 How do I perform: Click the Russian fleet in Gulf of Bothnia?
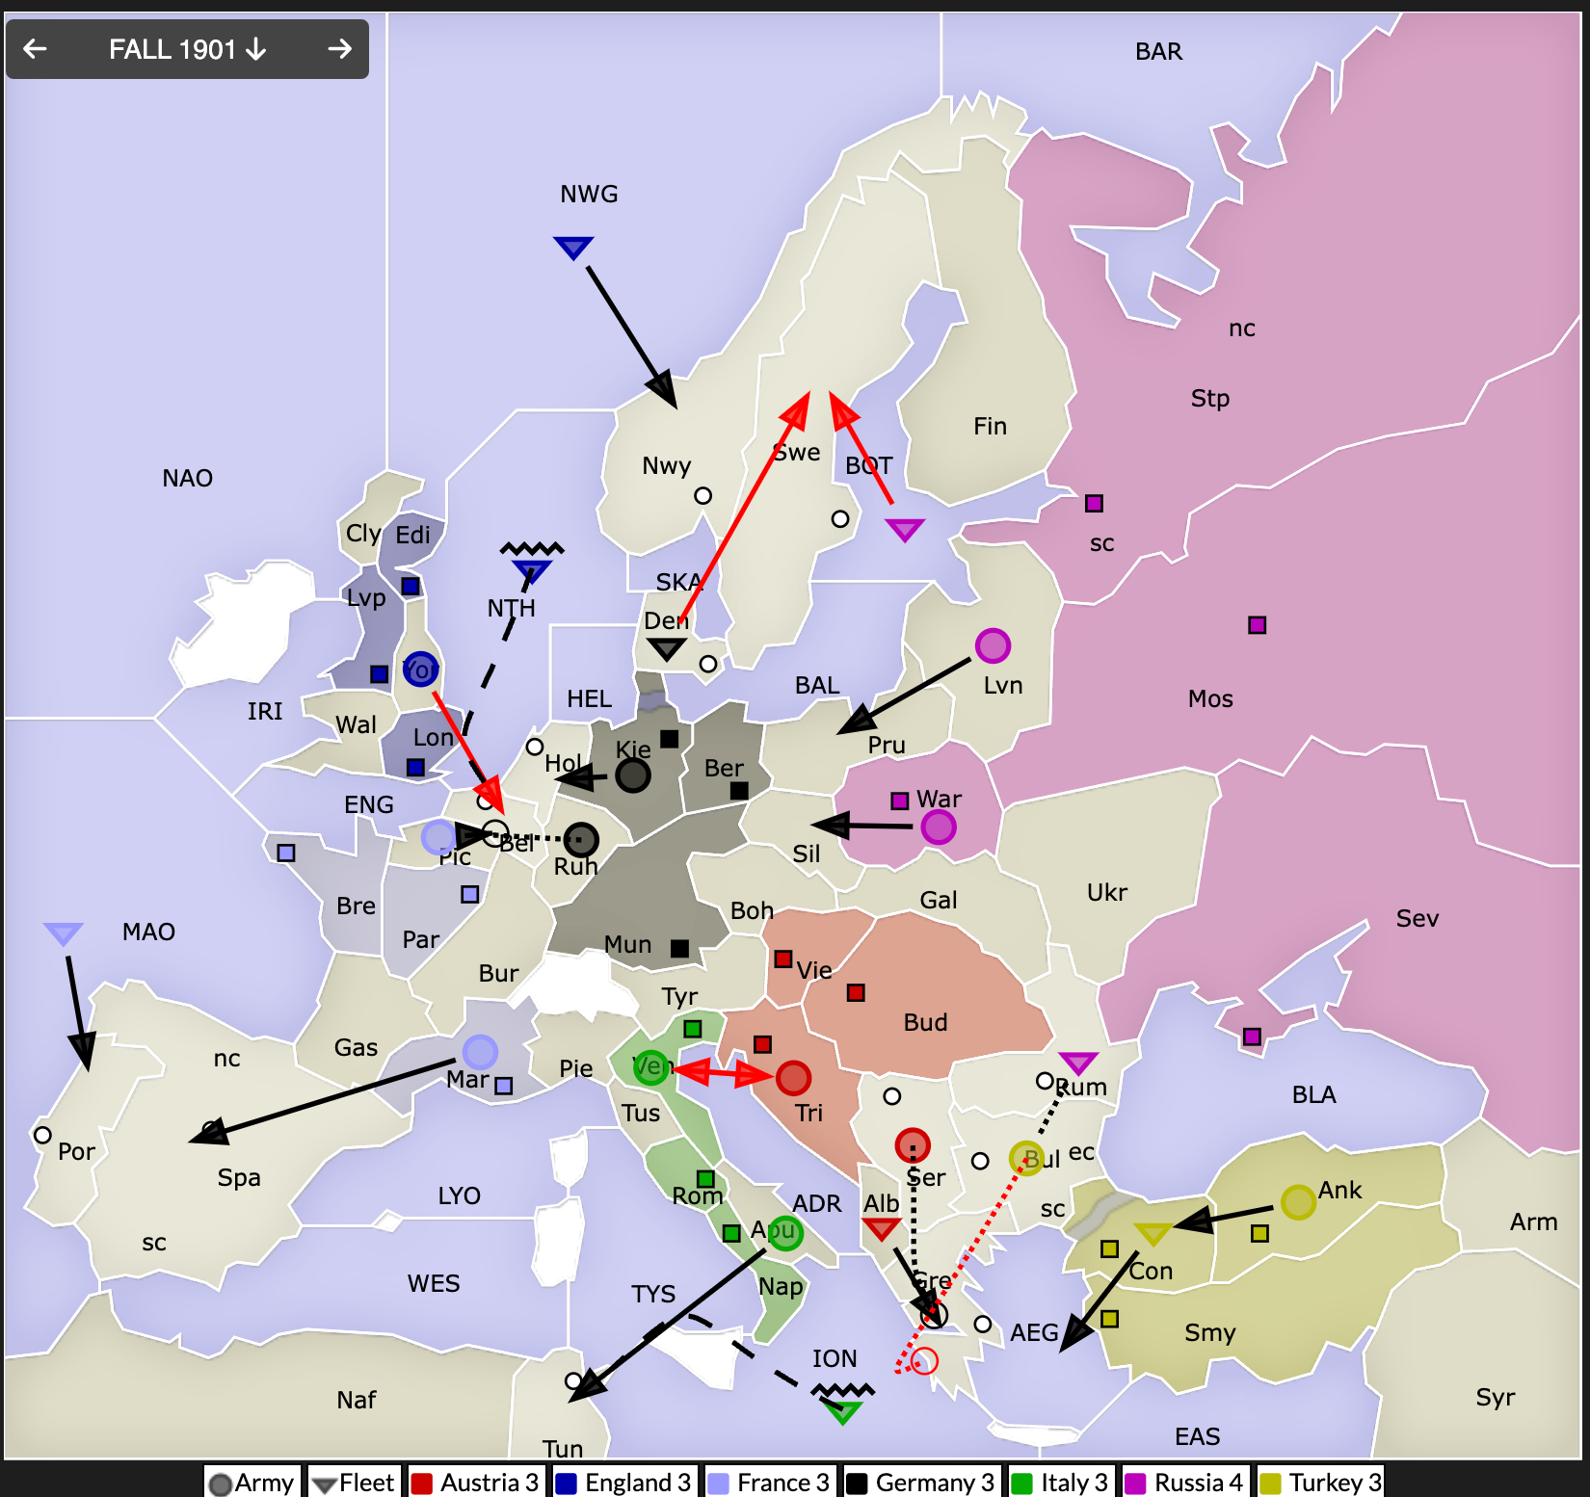click(x=905, y=529)
